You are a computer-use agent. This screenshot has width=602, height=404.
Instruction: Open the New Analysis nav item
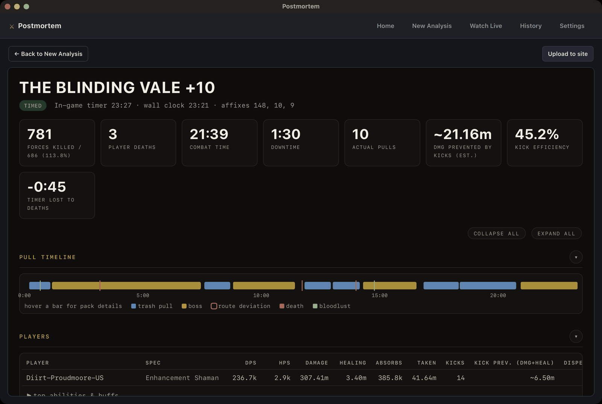[x=432, y=26]
